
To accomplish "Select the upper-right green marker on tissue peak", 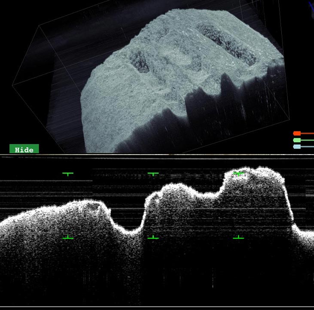I will coord(238,173).
